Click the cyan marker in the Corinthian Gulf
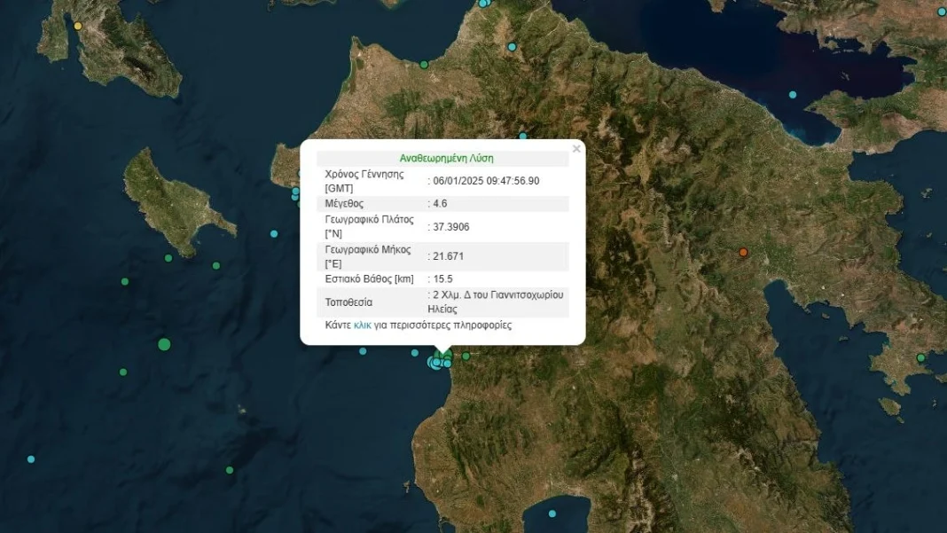This screenshot has width=947, height=533. tap(793, 95)
